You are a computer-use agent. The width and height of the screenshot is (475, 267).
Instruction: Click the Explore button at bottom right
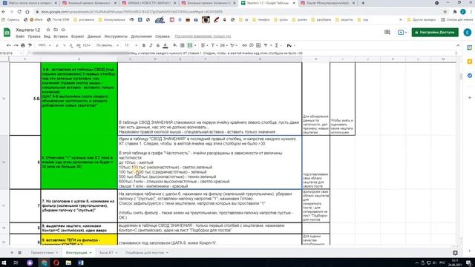click(x=455, y=252)
